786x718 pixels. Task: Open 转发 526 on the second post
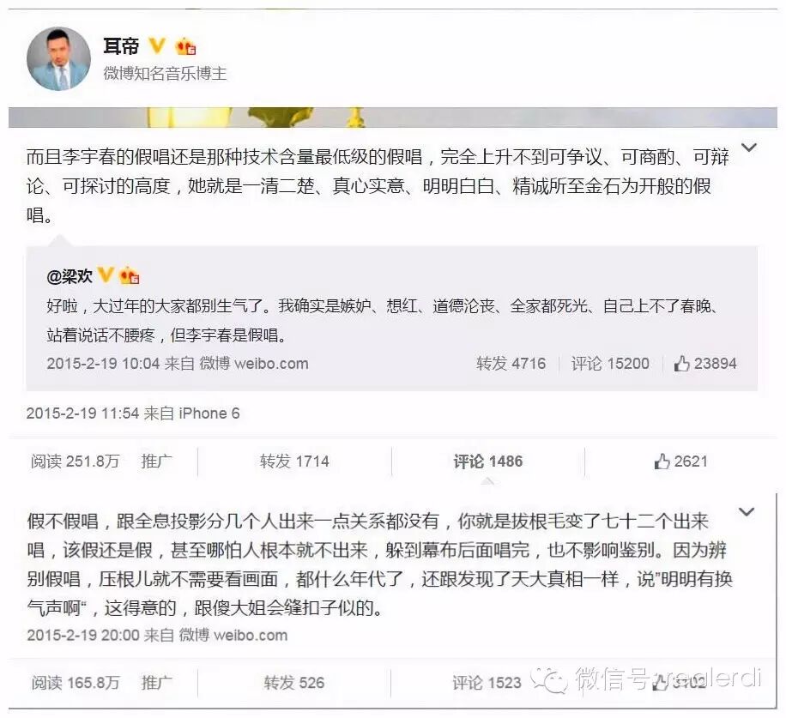[x=294, y=683]
